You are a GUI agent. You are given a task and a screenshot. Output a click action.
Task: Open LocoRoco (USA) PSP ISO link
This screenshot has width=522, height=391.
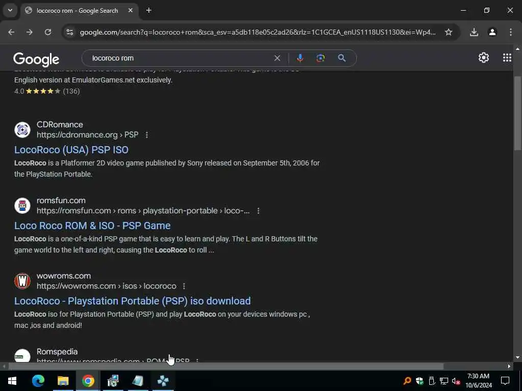point(71,150)
